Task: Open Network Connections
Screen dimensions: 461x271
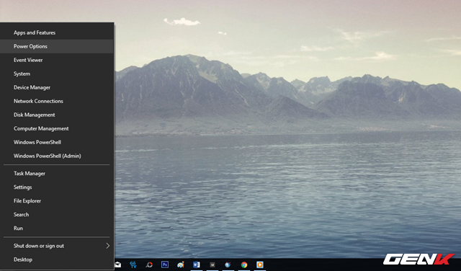Action: tap(57, 101)
